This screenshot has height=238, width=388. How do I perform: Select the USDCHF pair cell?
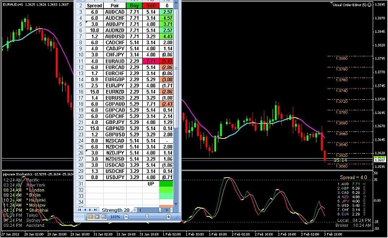click(115, 171)
